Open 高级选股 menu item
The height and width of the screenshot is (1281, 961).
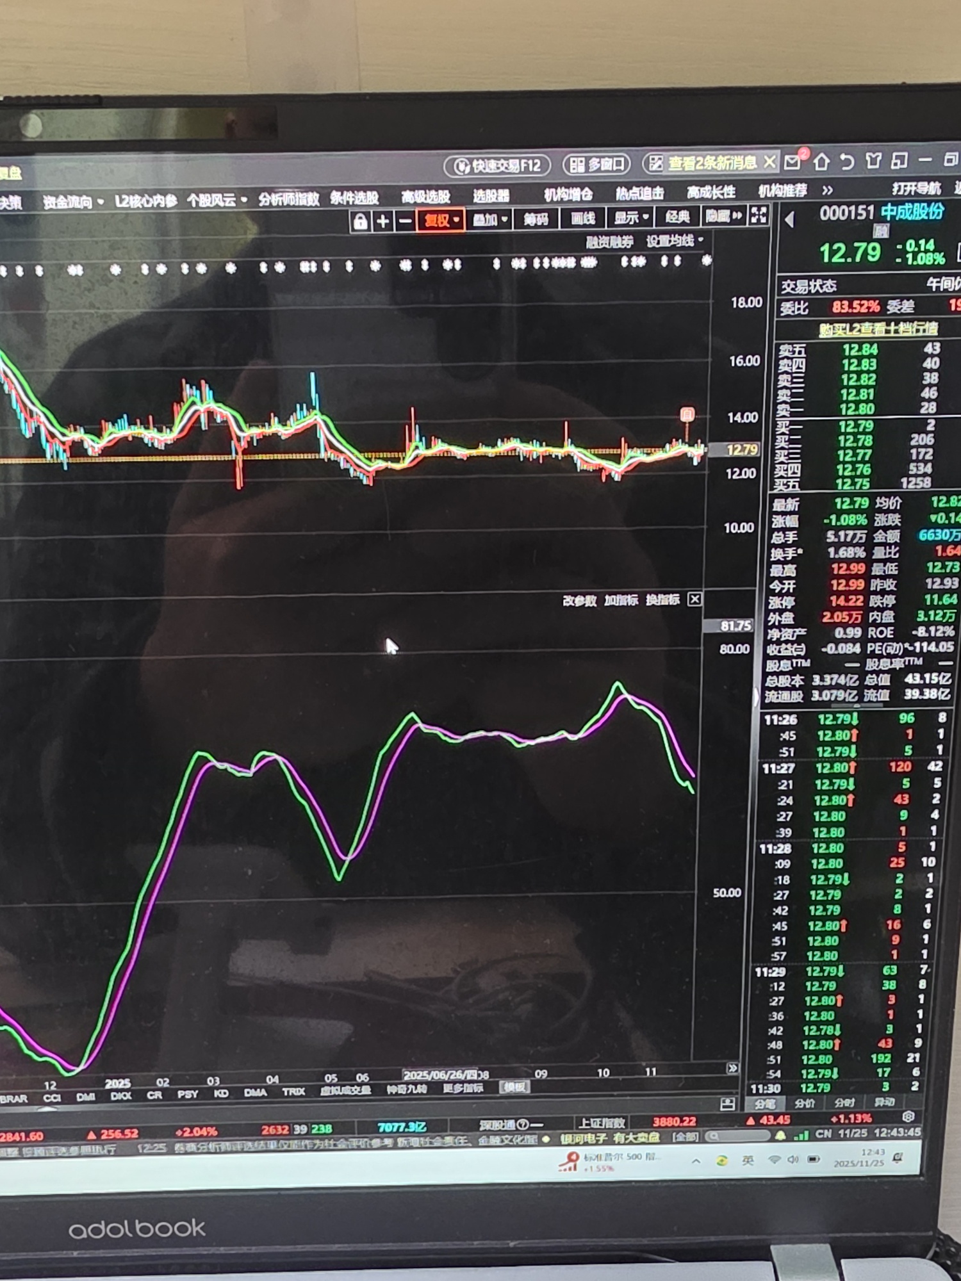(425, 196)
